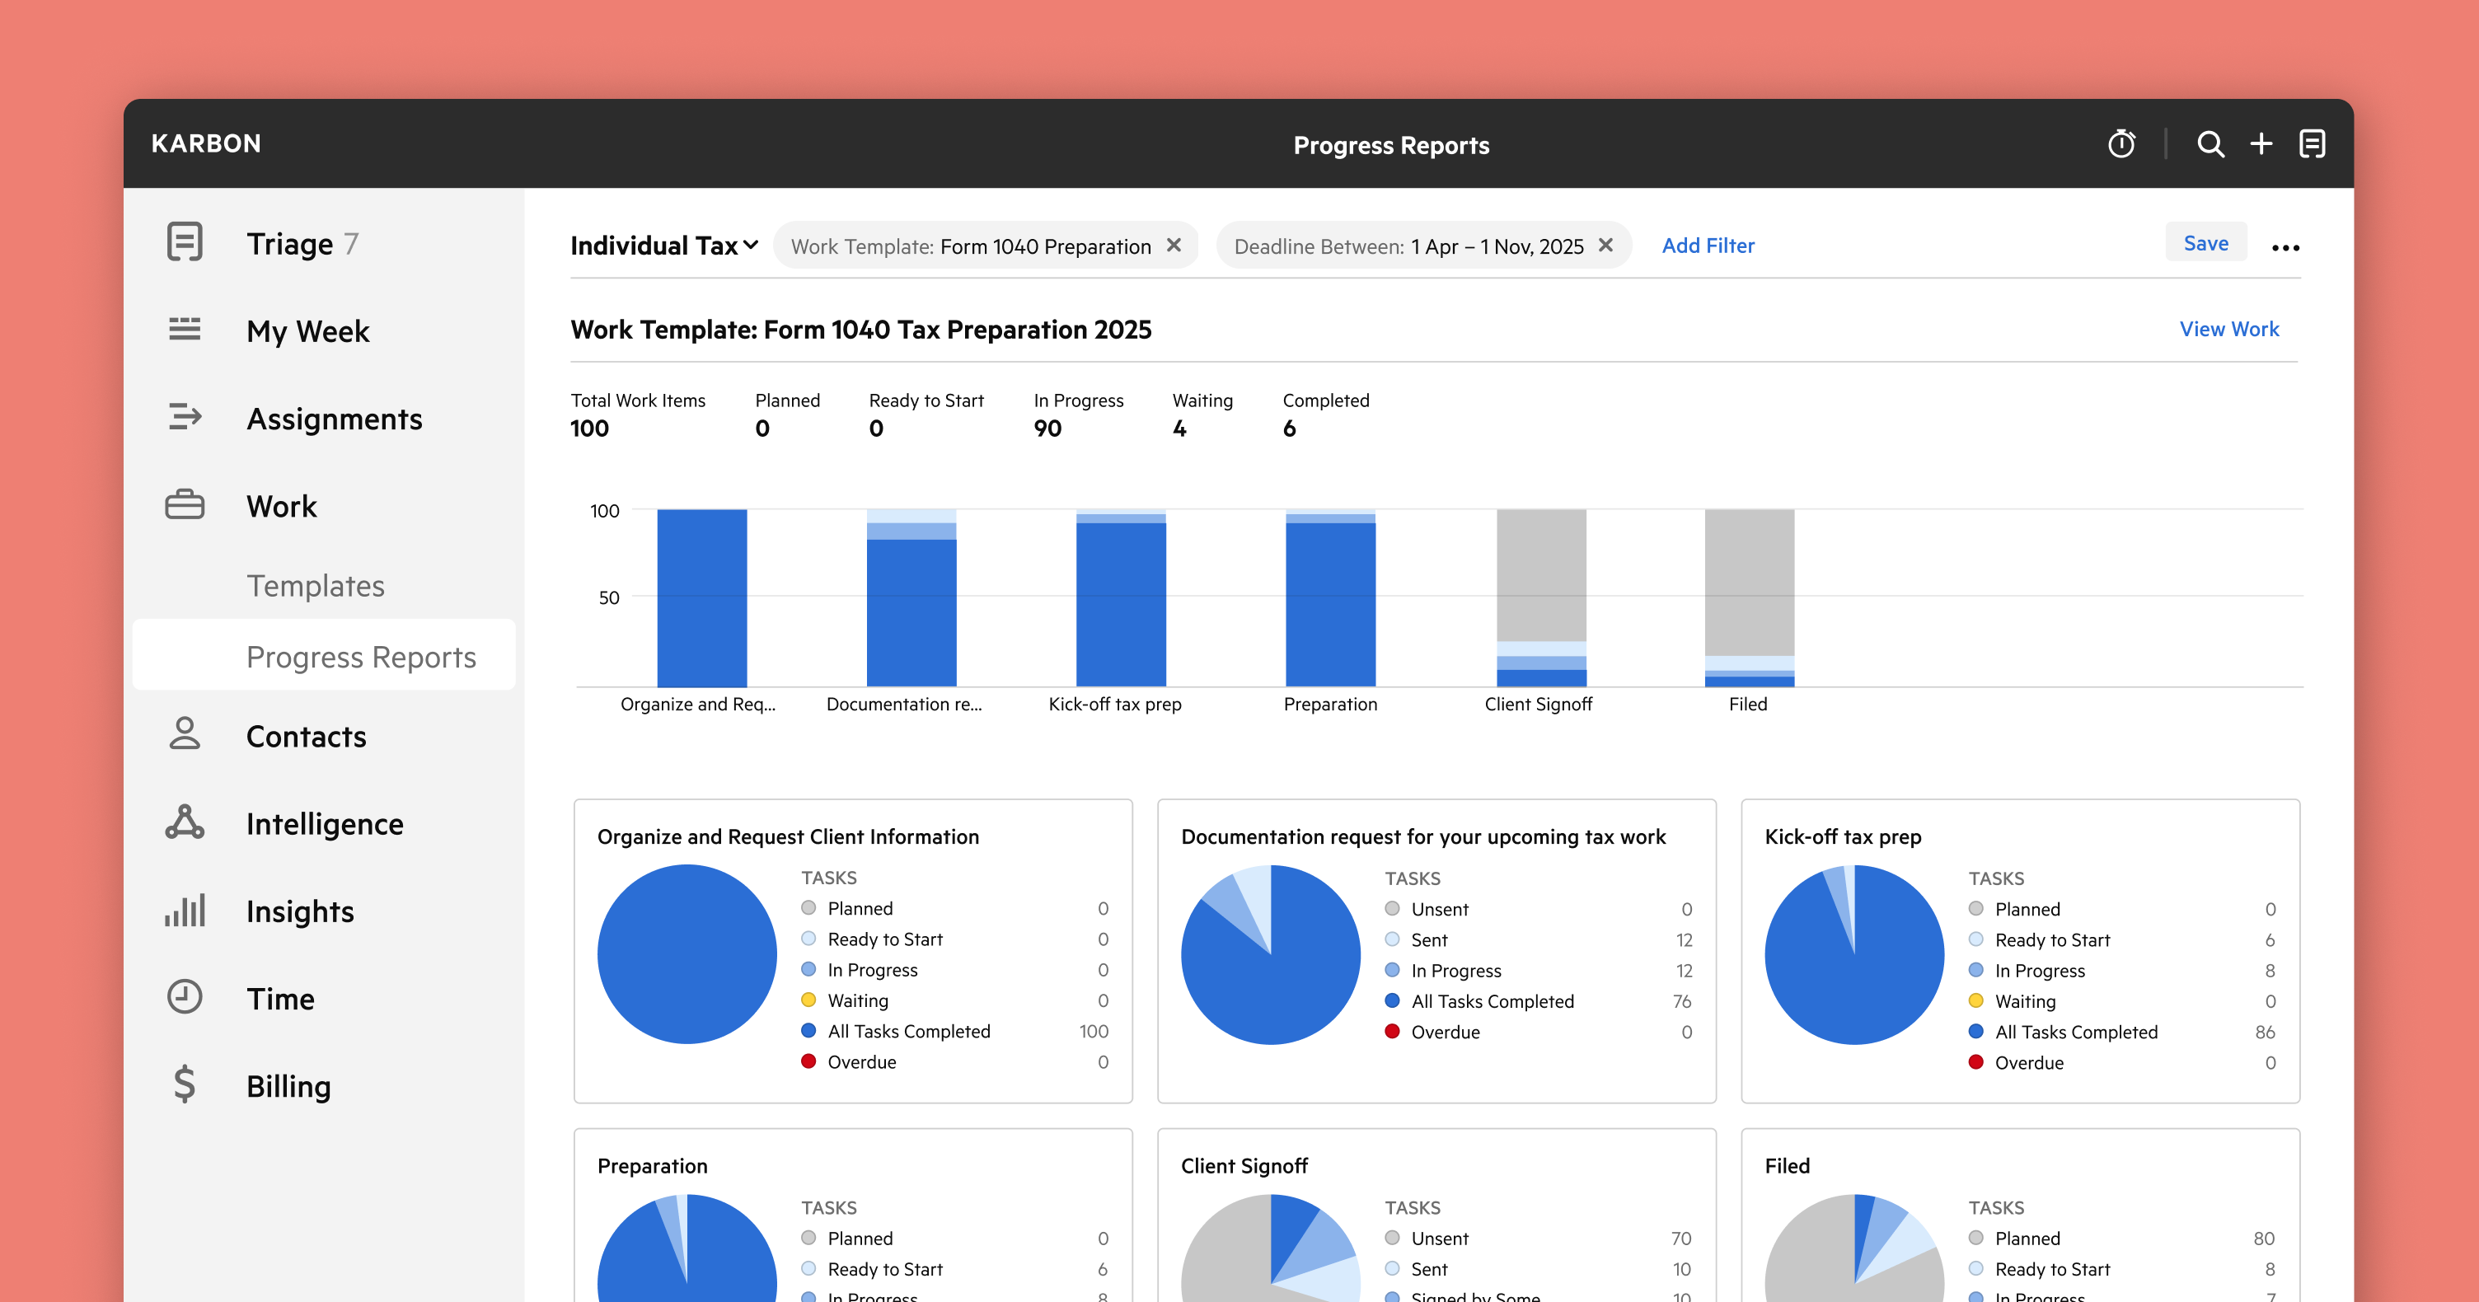Viewport: 2479px width, 1302px height.
Task: Click the Insights bar chart icon
Action: 184,911
